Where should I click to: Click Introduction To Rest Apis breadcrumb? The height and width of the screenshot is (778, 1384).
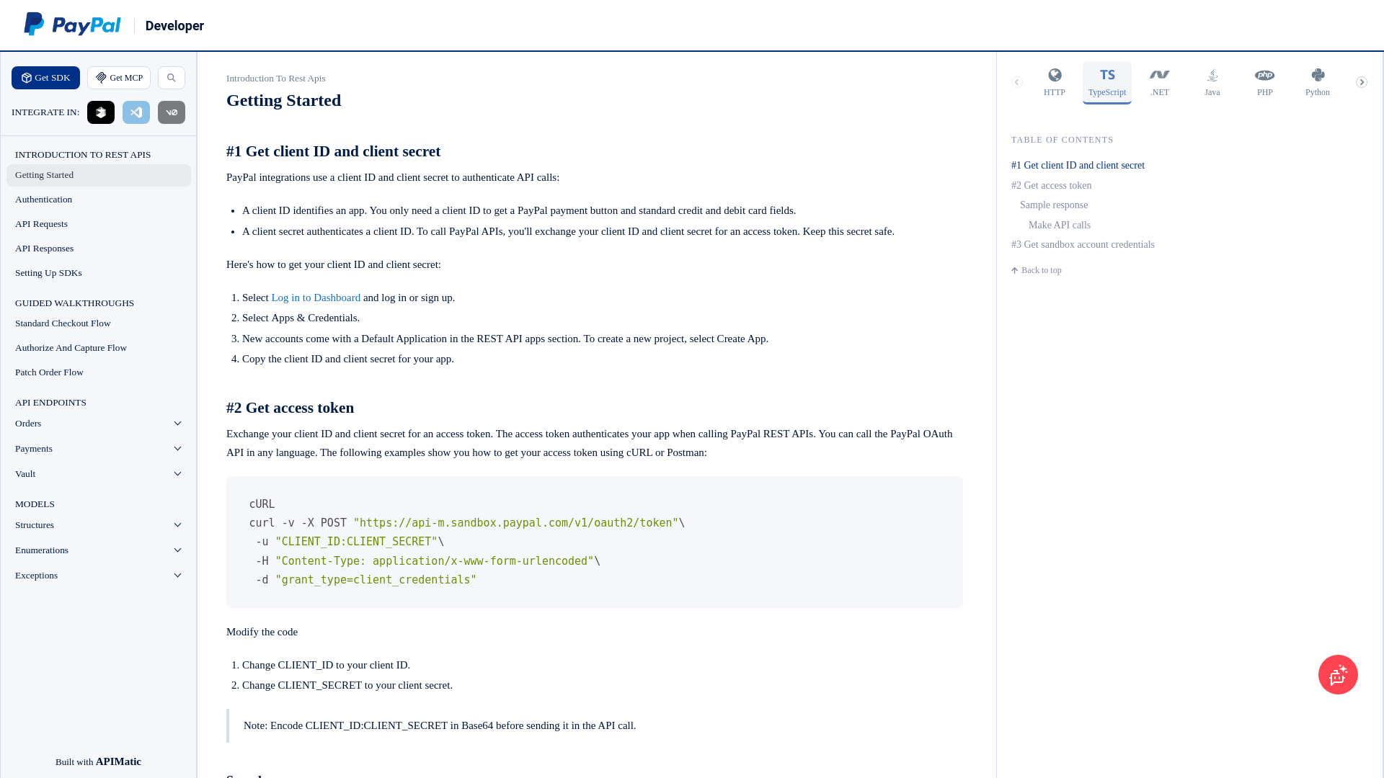[275, 79]
